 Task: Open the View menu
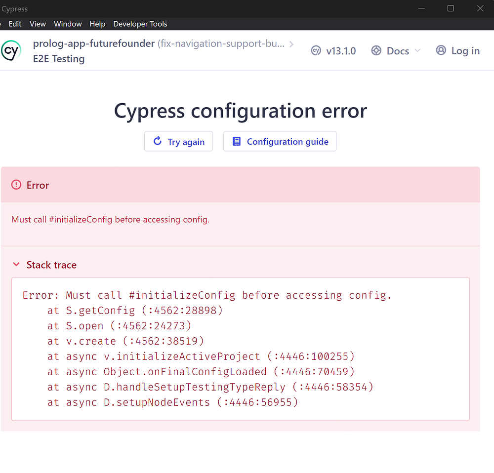[38, 24]
